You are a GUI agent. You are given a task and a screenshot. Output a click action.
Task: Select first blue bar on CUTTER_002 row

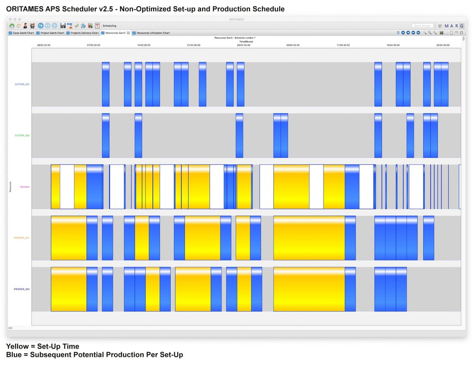(x=106, y=136)
